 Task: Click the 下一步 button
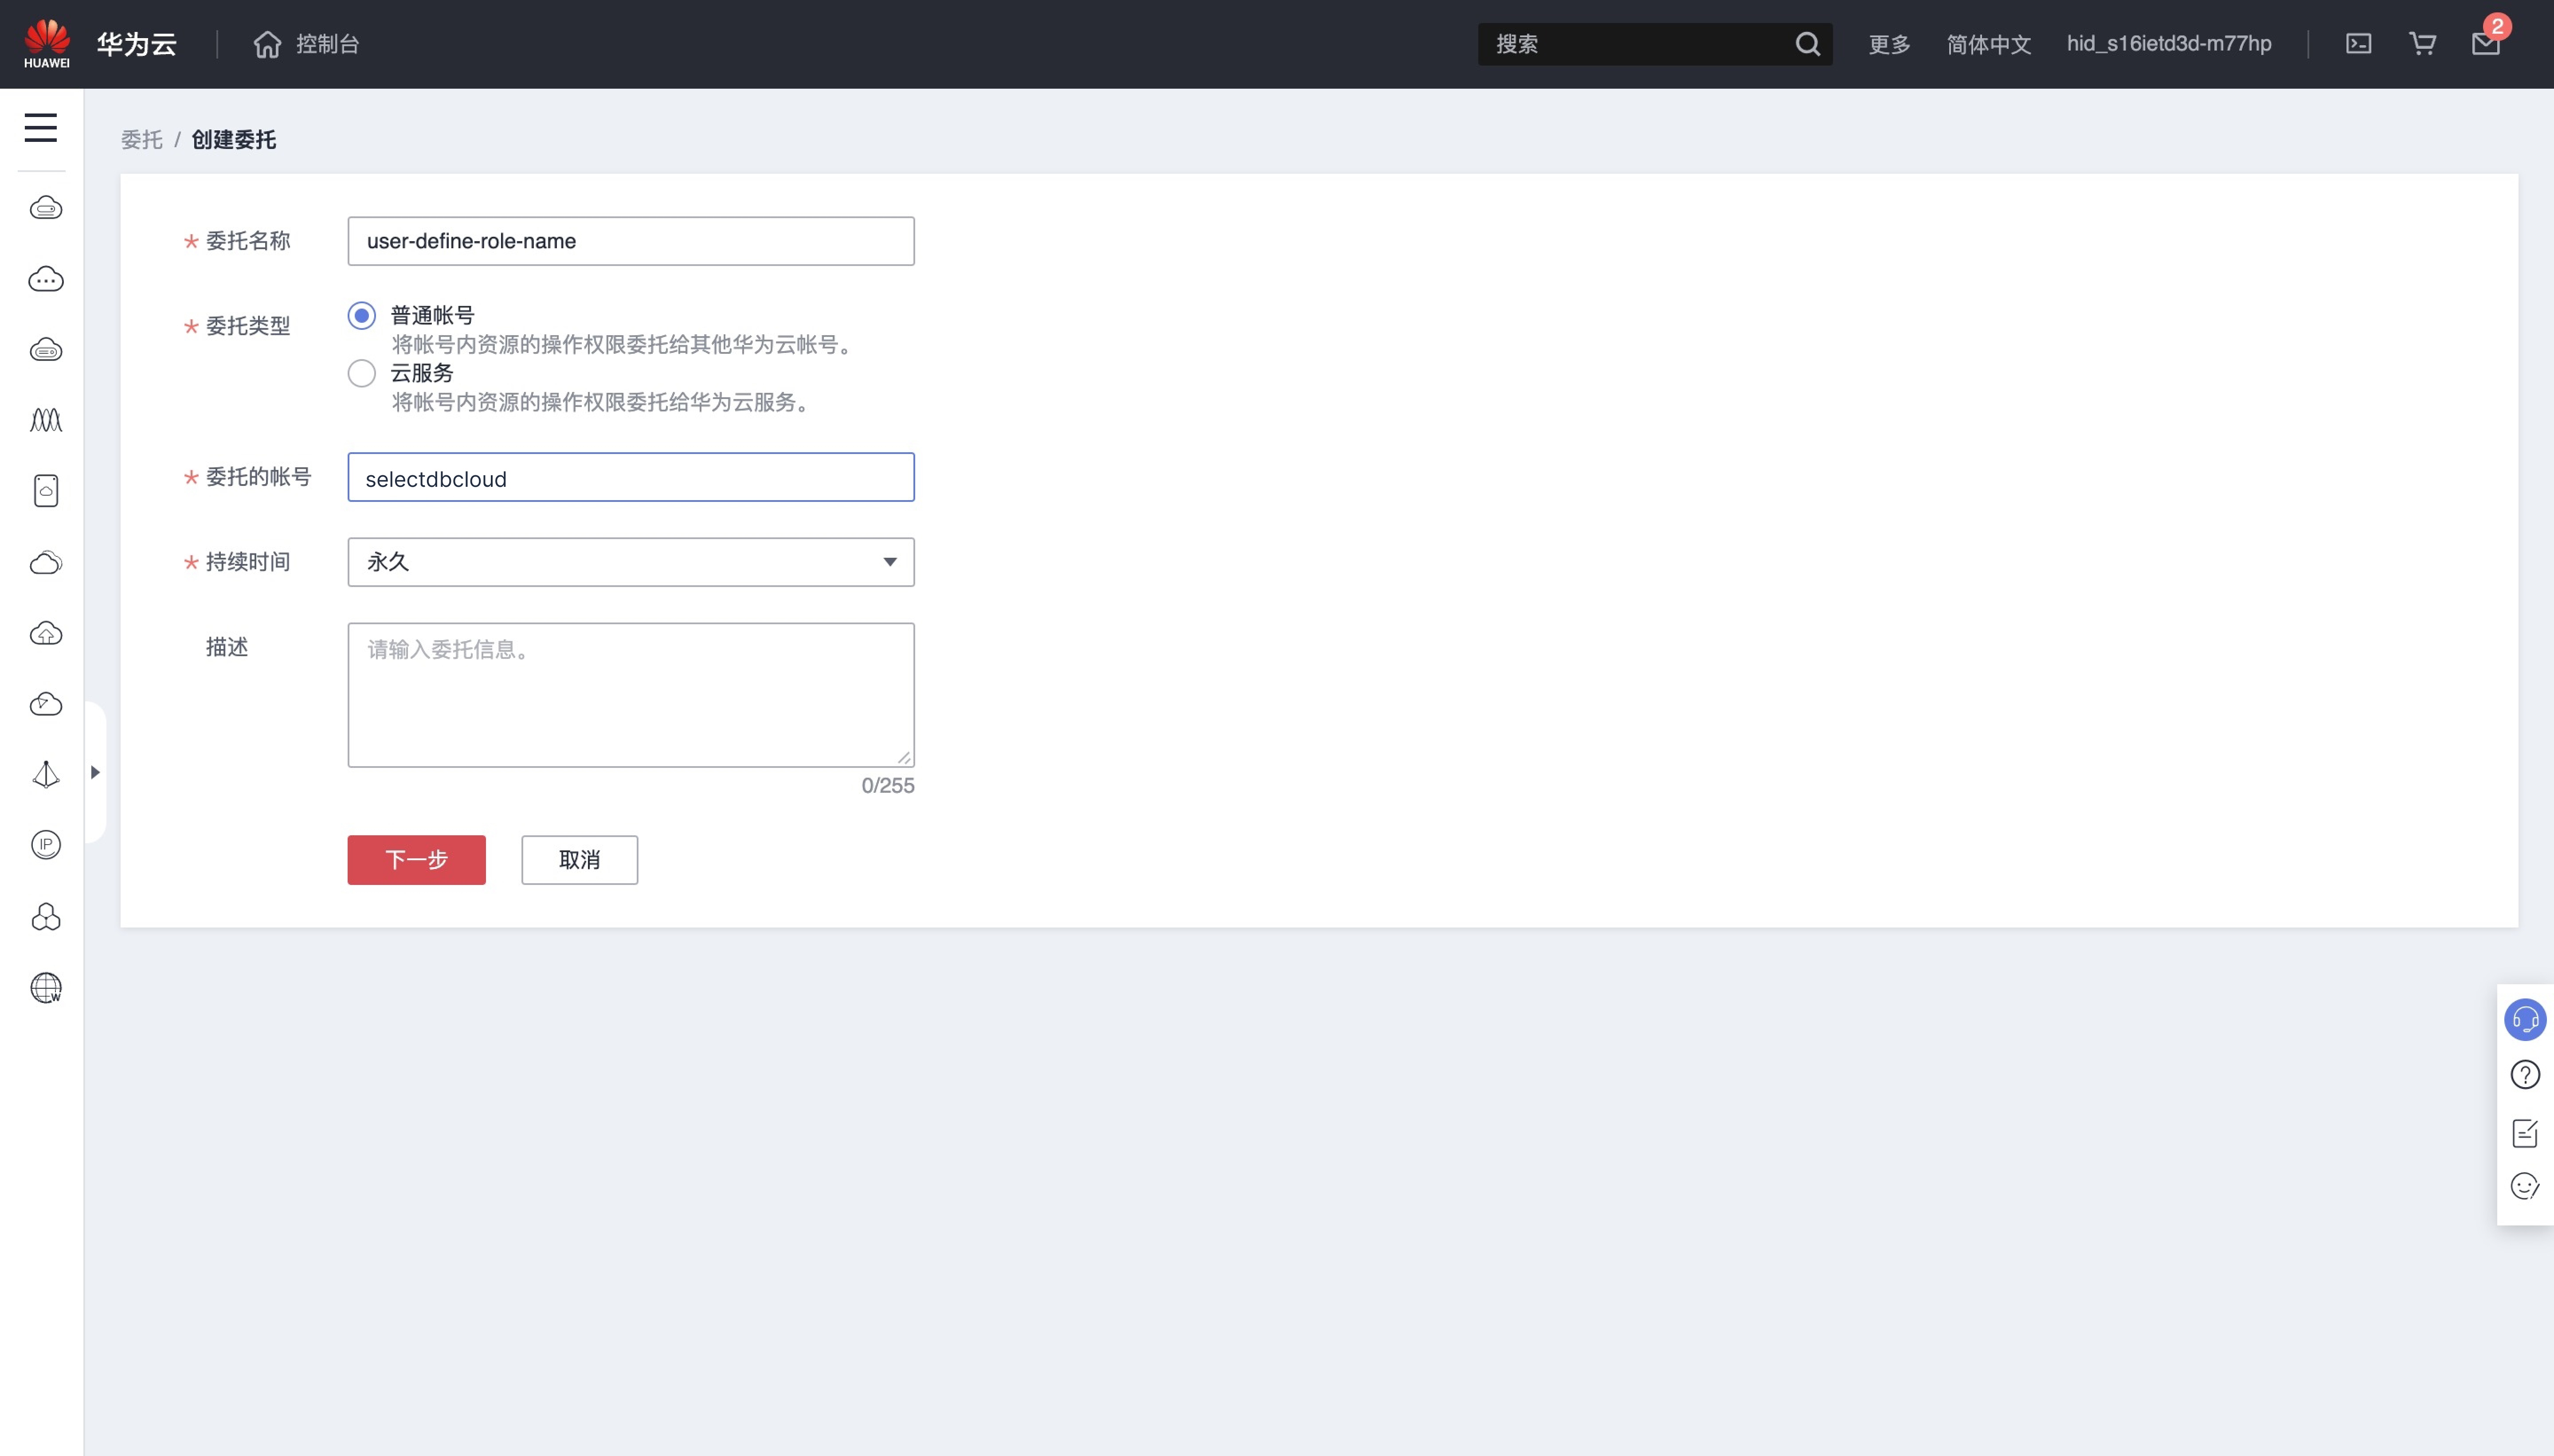click(x=417, y=860)
